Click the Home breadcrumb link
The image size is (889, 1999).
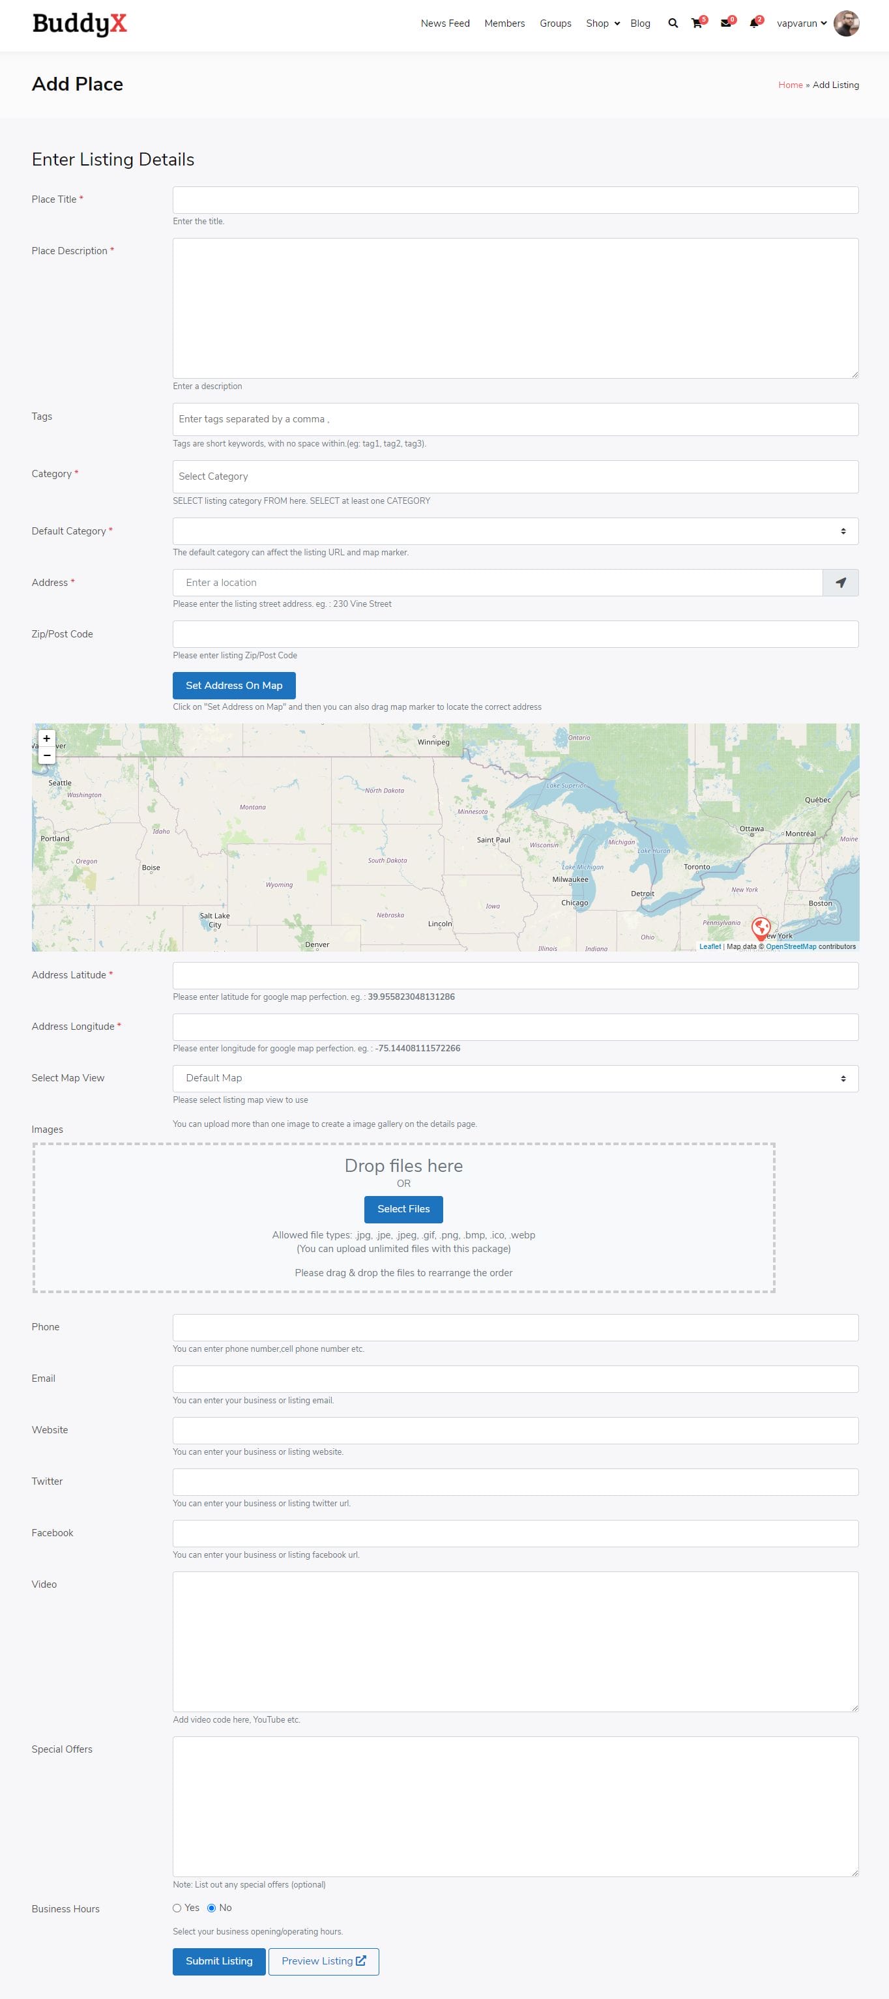pyautogui.click(x=790, y=85)
